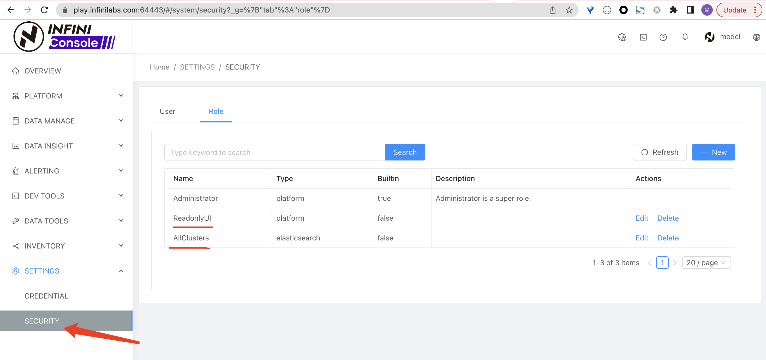Expand the DATA MANAGE sidebar section
The width and height of the screenshot is (766, 360).
tap(49, 121)
